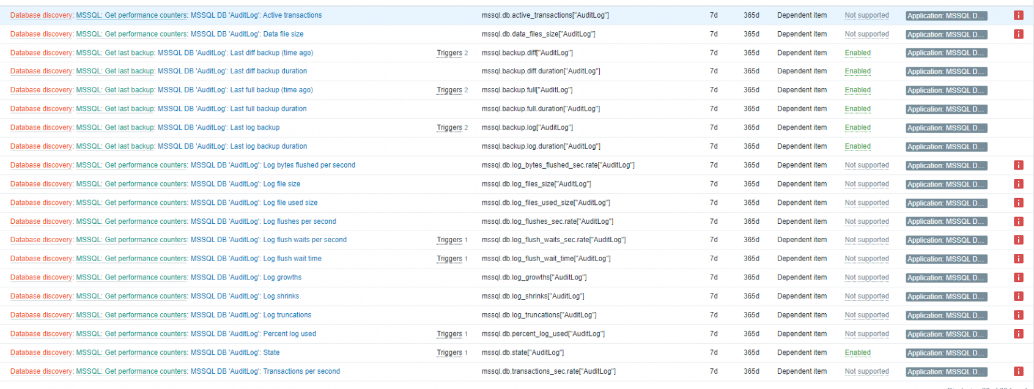Click Application: MSSQL tag on the State row

point(946,353)
